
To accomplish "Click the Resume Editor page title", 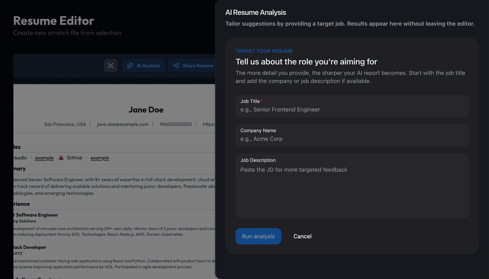I will [53, 21].
